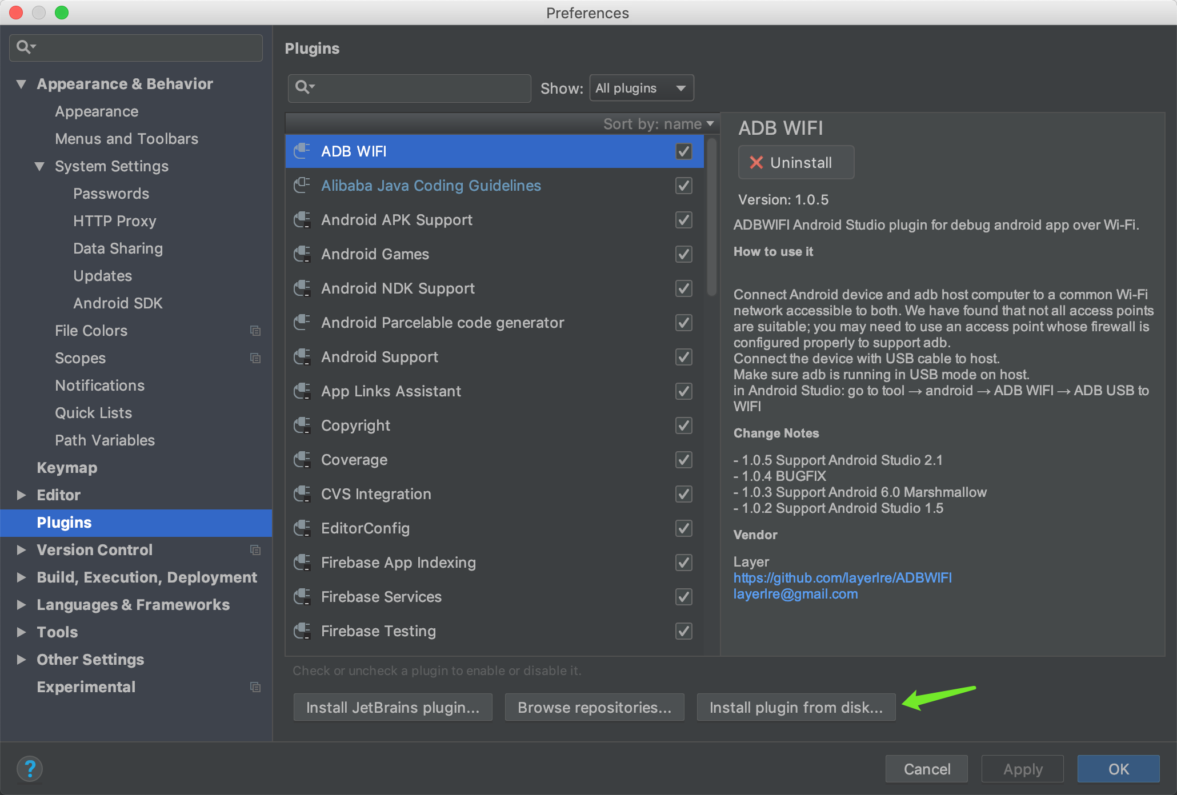
Task: Expand the Editor settings section
Action: coord(22,495)
